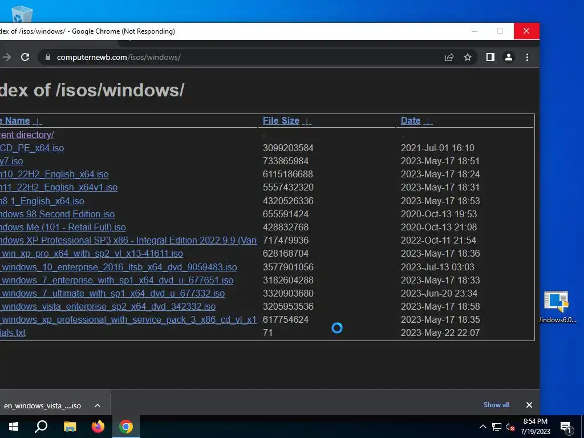Open Chrome three-dot menu
The width and height of the screenshot is (584, 438).
tap(527, 57)
